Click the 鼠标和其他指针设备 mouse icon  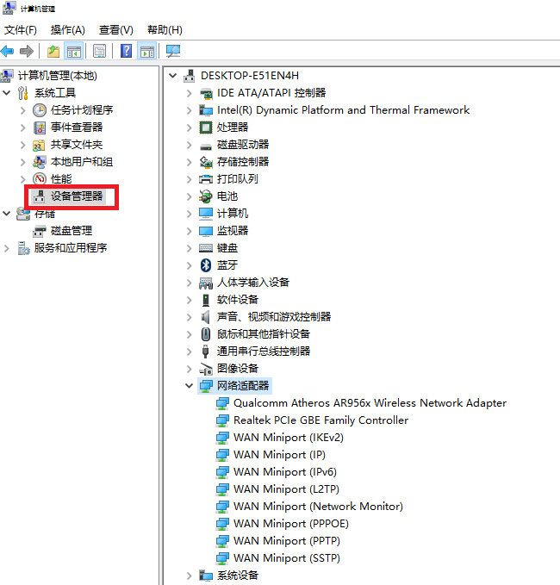(206, 334)
